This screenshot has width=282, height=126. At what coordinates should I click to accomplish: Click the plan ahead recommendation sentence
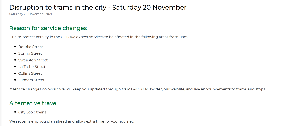[72, 121]
